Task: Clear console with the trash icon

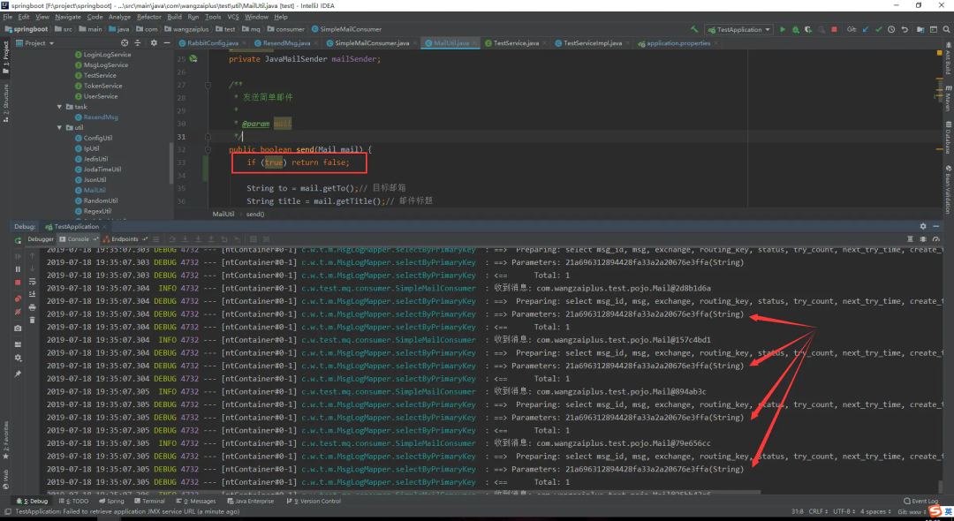Action: tap(33, 320)
